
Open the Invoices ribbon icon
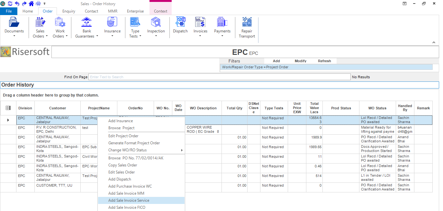tap(200, 22)
